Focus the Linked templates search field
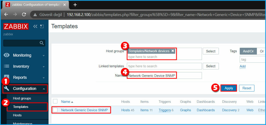 [x=164, y=66]
